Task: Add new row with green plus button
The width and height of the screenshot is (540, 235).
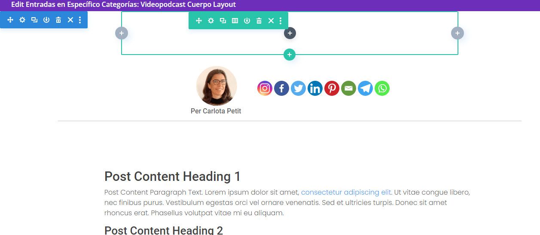Action: (x=290, y=55)
